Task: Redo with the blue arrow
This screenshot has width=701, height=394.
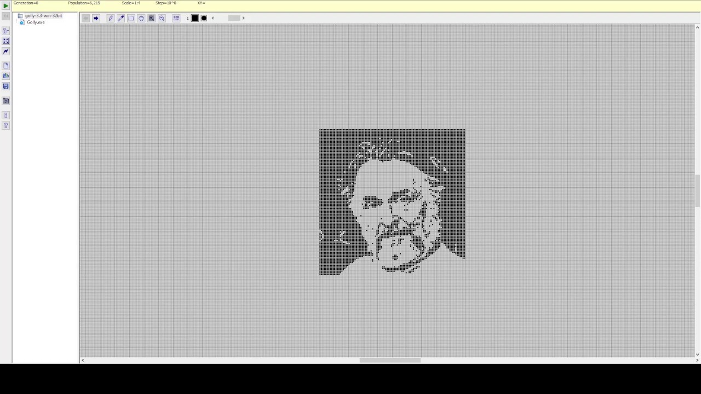Action: (x=96, y=18)
